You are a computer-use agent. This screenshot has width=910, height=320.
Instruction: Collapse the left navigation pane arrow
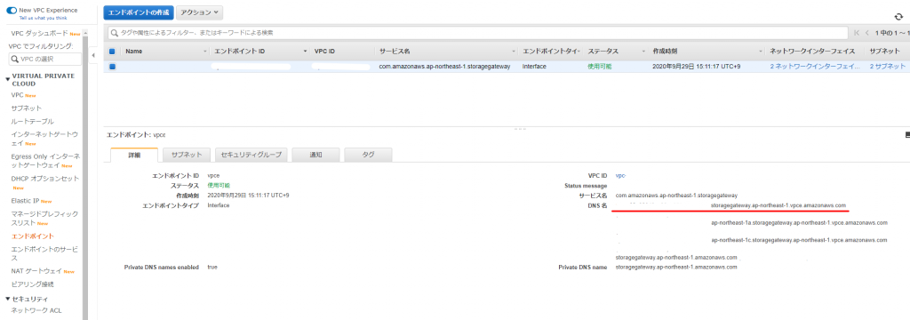[93, 55]
